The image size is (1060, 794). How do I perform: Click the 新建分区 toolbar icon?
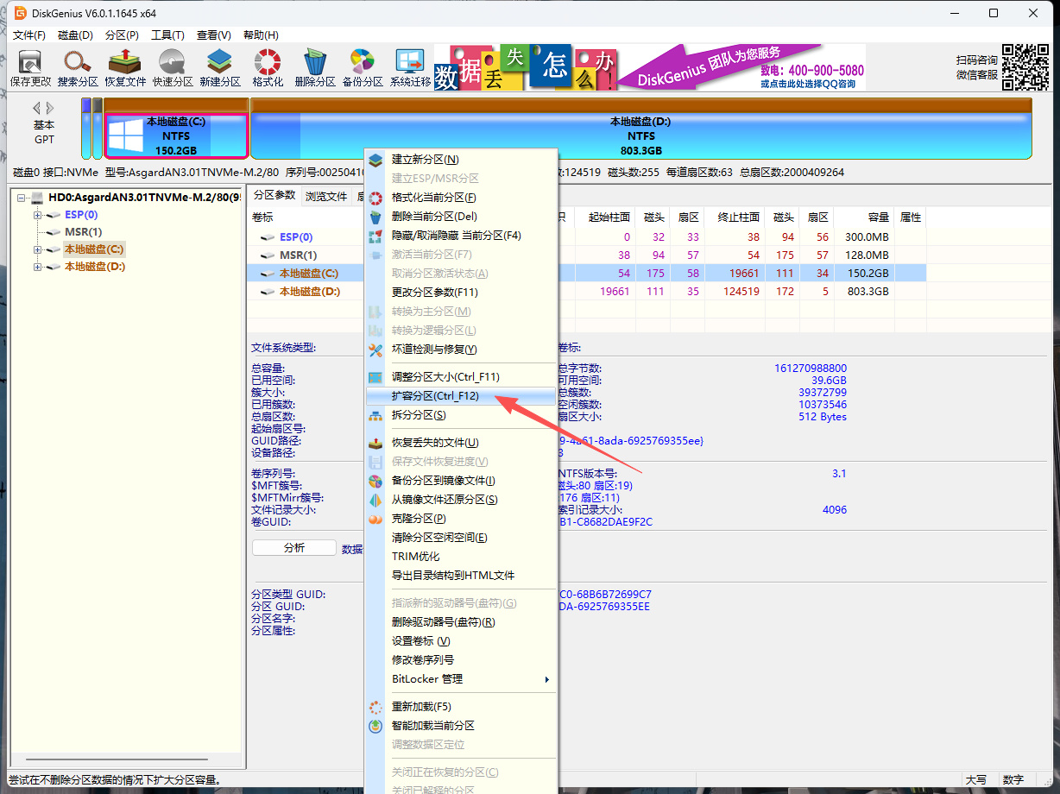pos(220,68)
